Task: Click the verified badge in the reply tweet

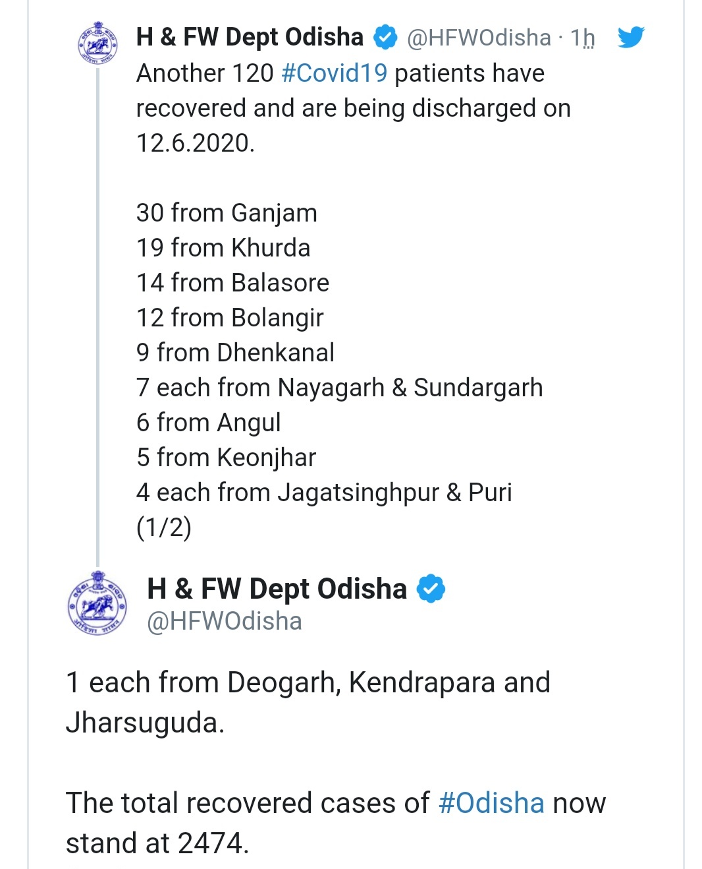Action: (x=431, y=589)
